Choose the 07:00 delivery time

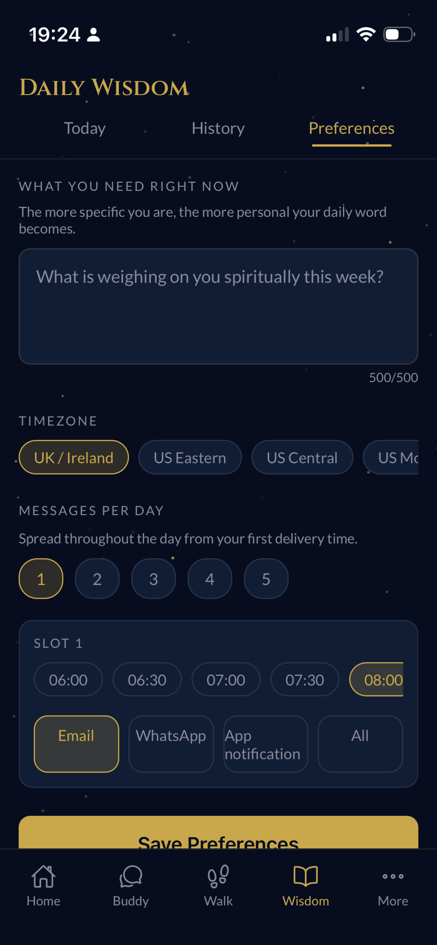tap(226, 679)
